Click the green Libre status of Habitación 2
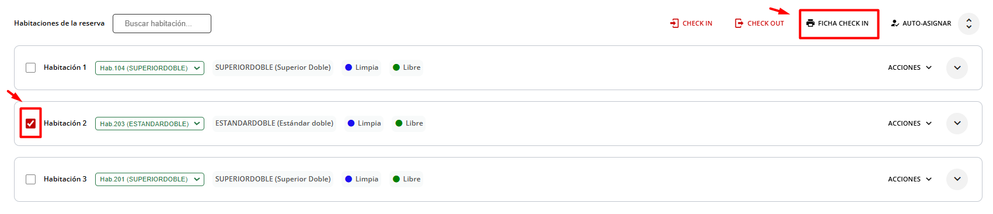Viewport: 993px width, 214px height. [x=409, y=123]
